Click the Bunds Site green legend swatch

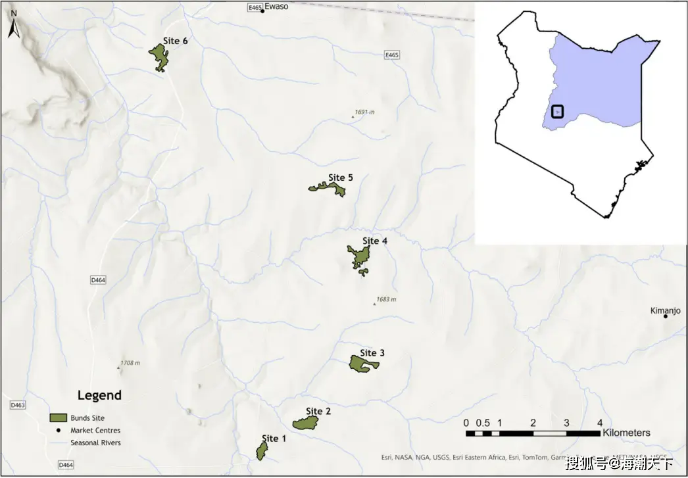(x=59, y=418)
